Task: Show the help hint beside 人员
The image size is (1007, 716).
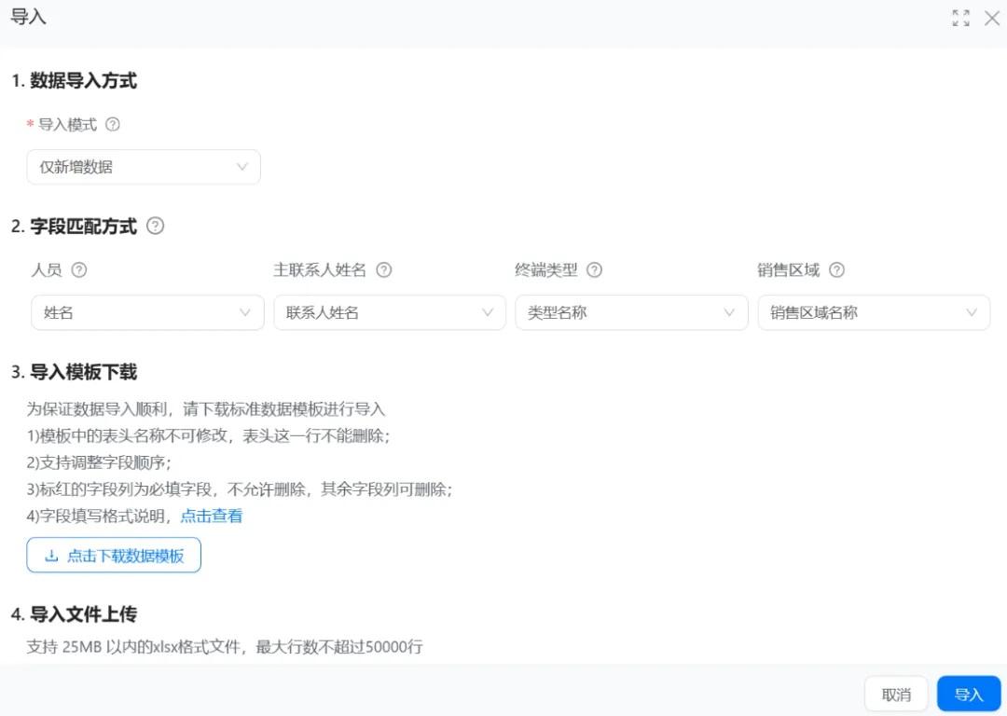Action: click(79, 269)
